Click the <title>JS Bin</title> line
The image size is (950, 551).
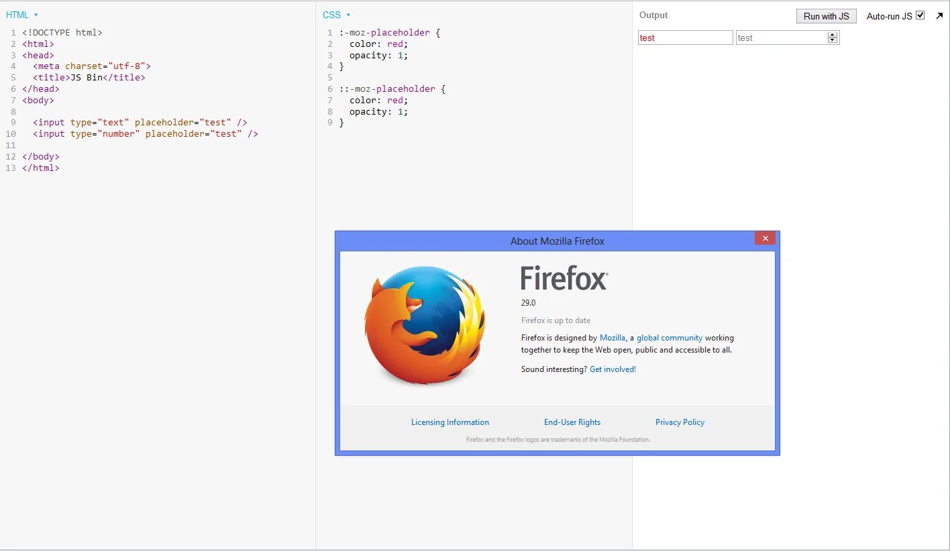click(89, 78)
